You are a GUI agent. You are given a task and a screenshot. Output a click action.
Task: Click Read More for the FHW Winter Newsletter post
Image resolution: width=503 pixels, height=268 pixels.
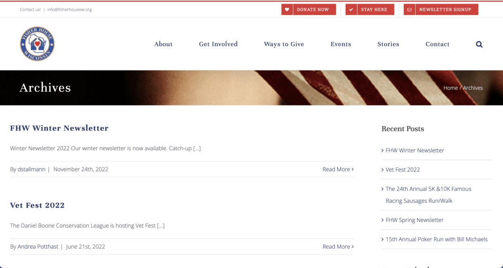click(338, 169)
